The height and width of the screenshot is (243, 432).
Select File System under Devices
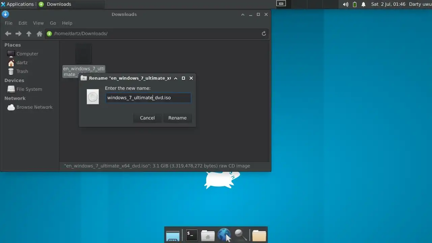(29, 89)
